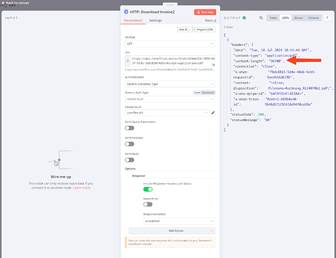Click the Ask AI button
The height and width of the screenshot is (258, 336).
(185, 30)
